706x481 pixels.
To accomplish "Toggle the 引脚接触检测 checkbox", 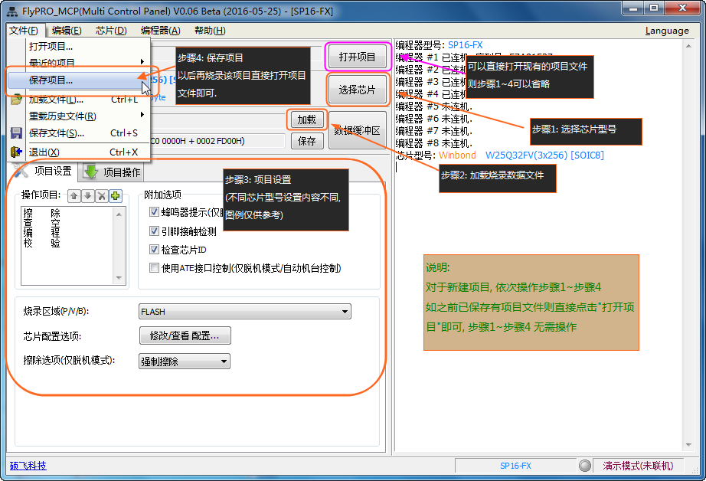I will tap(155, 231).
